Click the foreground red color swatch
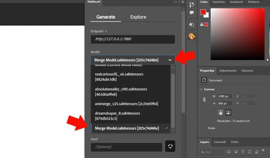The image size is (270, 158). pos(203,12)
